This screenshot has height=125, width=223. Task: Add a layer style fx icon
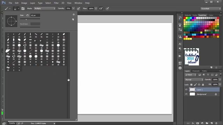tap(193, 123)
